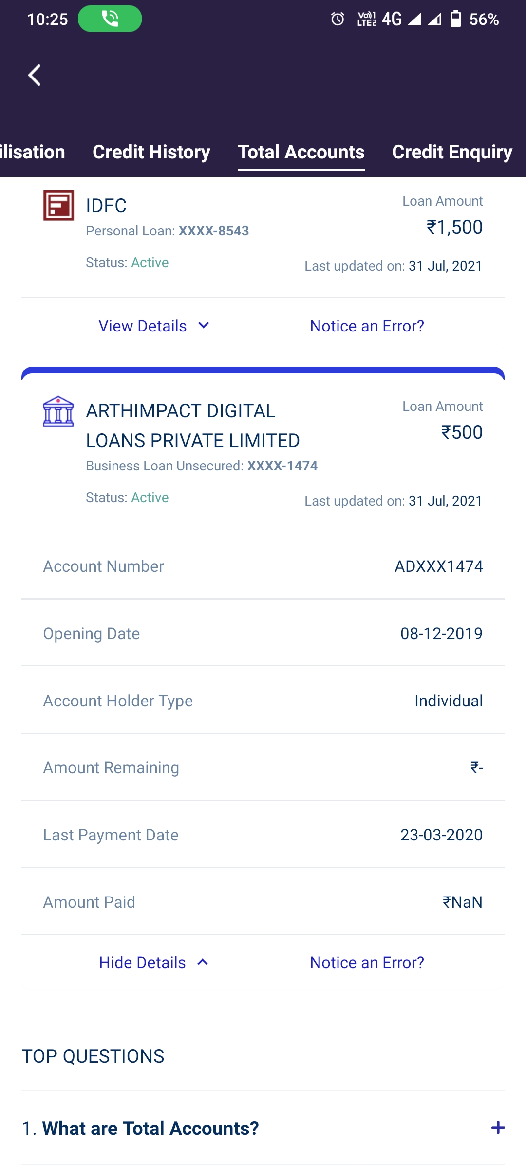The image size is (526, 1170).
Task: Tap the Account Number row ADXXX1474
Action: click(x=263, y=566)
